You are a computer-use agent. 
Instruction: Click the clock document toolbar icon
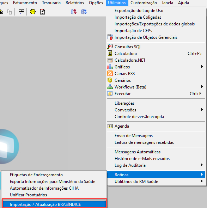(x=42, y=12)
